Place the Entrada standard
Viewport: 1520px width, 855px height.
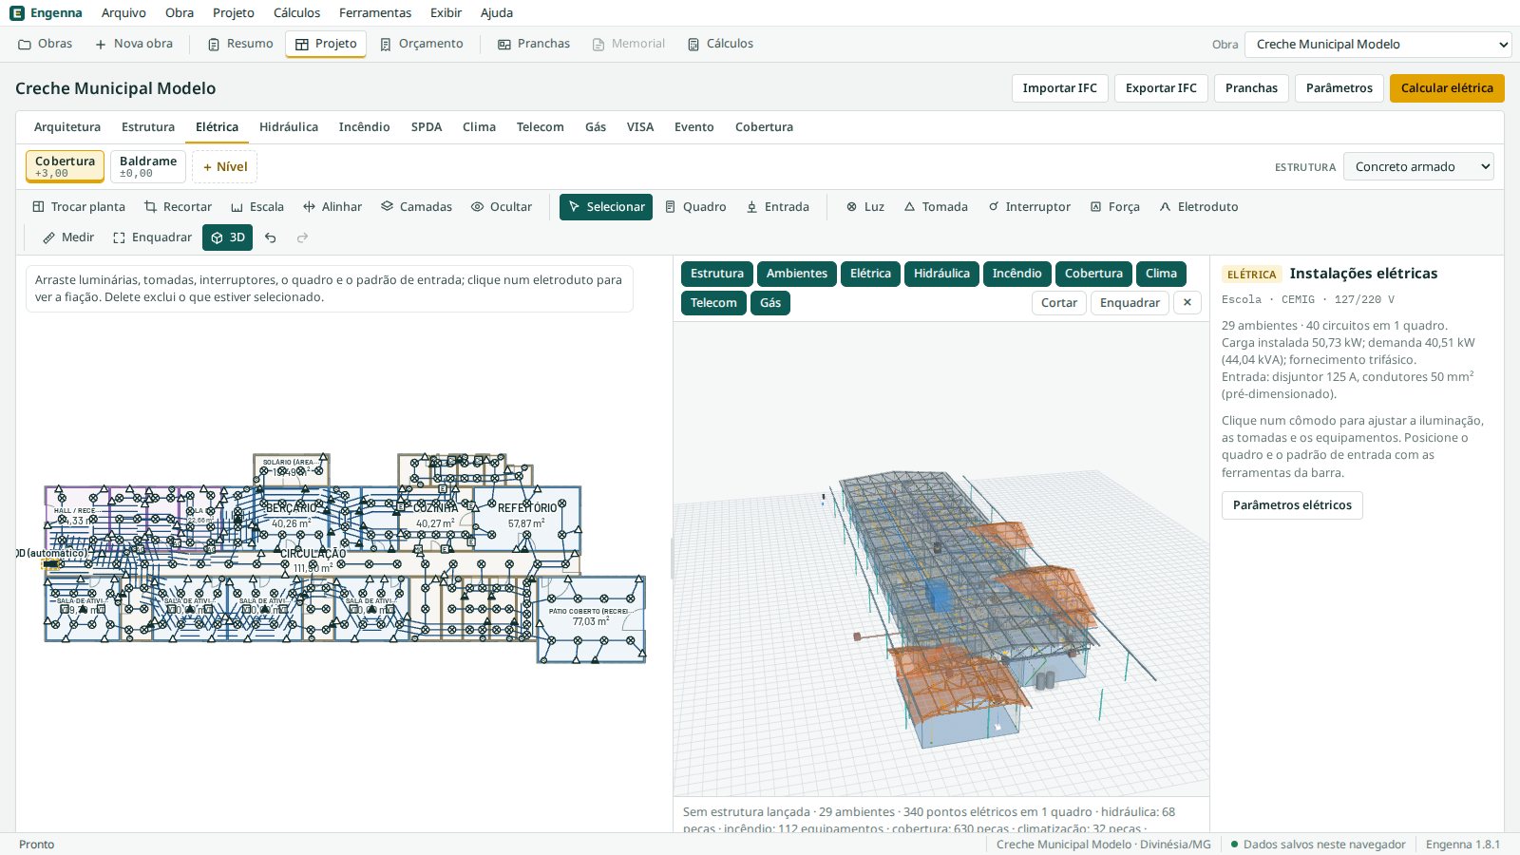click(x=778, y=207)
